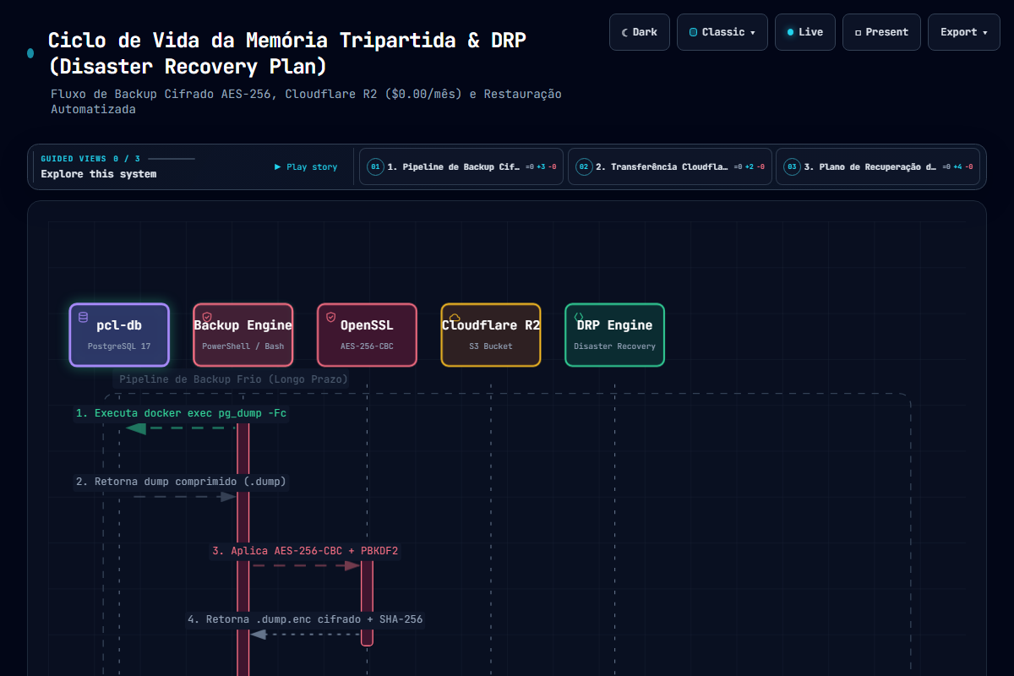The height and width of the screenshot is (676, 1014).
Task: Click the 02 step badge
Action: tap(584, 166)
